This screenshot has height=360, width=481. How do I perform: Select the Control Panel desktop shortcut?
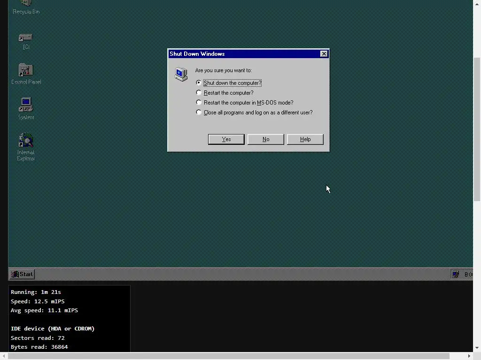[x=26, y=74]
